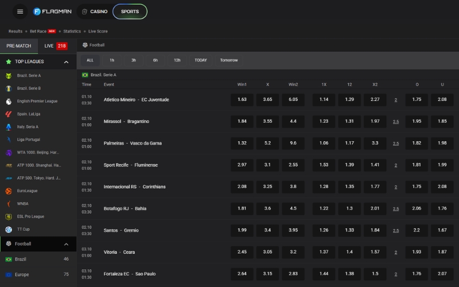Filter matches for TODAY
The width and height of the screenshot is (459, 287).
[201, 60]
